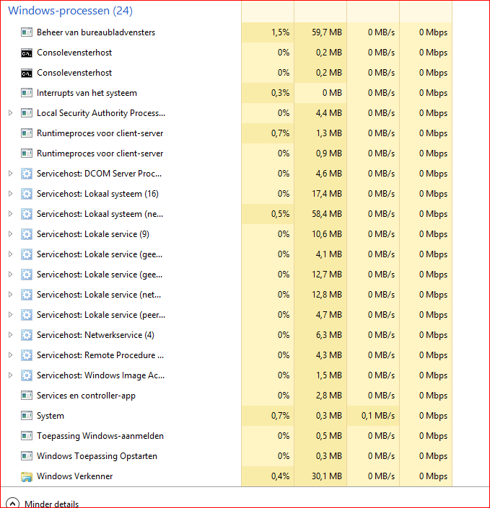Click the Beheer van bureaubladvensters icon
This screenshot has height=508, width=490.
click(x=27, y=32)
